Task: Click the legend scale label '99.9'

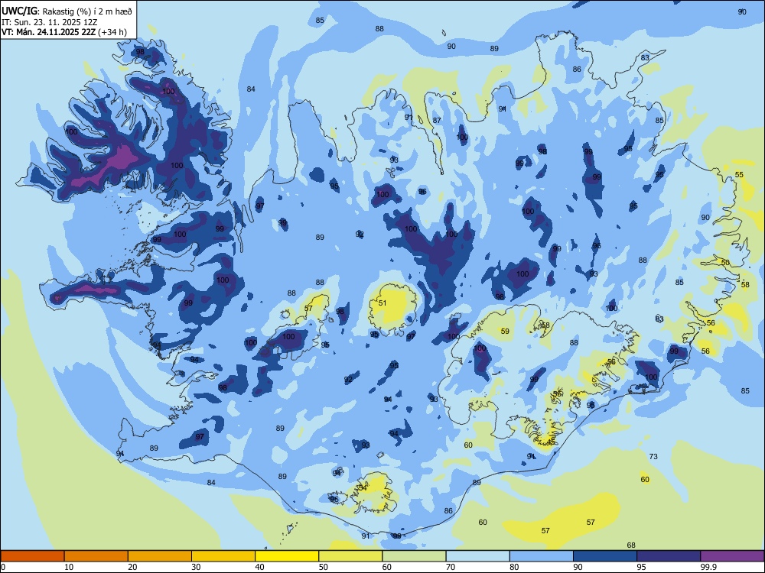Action: click(x=708, y=567)
